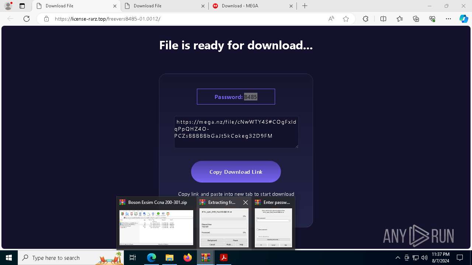View site information lock icon

coord(46,19)
